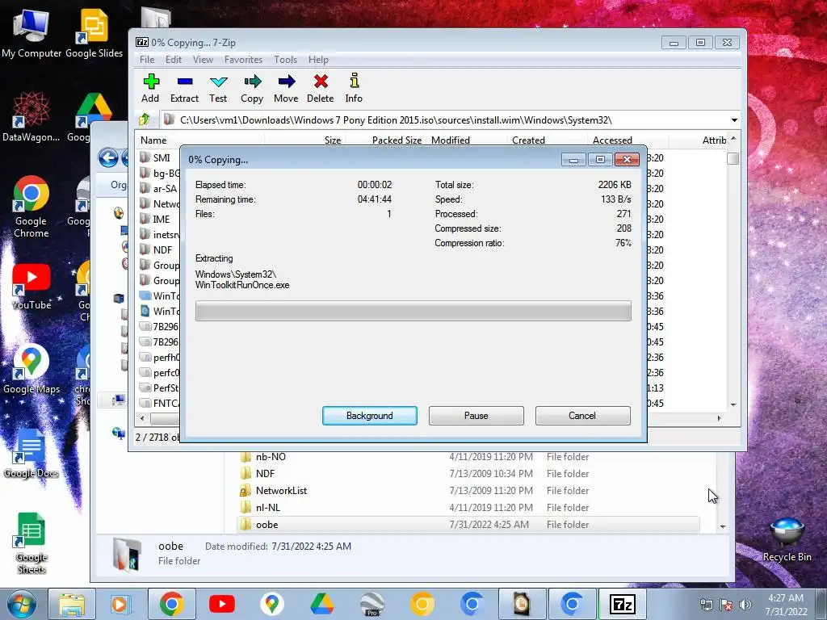Click the Background button in Copying dialog
This screenshot has height=620, width=827.
(x=370, y=416)
